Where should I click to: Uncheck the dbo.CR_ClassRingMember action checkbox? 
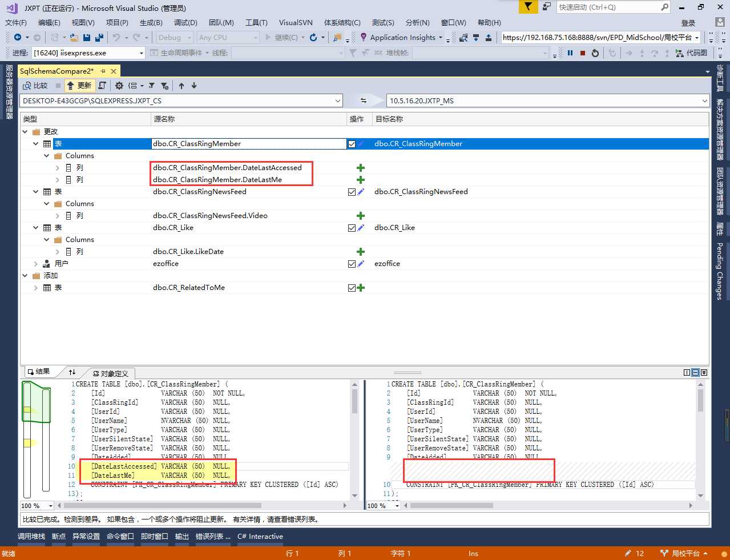(x=352, y=144)
